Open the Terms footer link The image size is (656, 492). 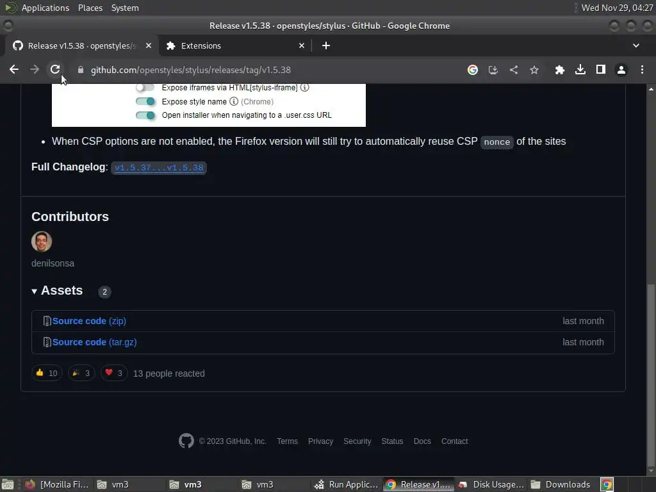tap(288, 441)
